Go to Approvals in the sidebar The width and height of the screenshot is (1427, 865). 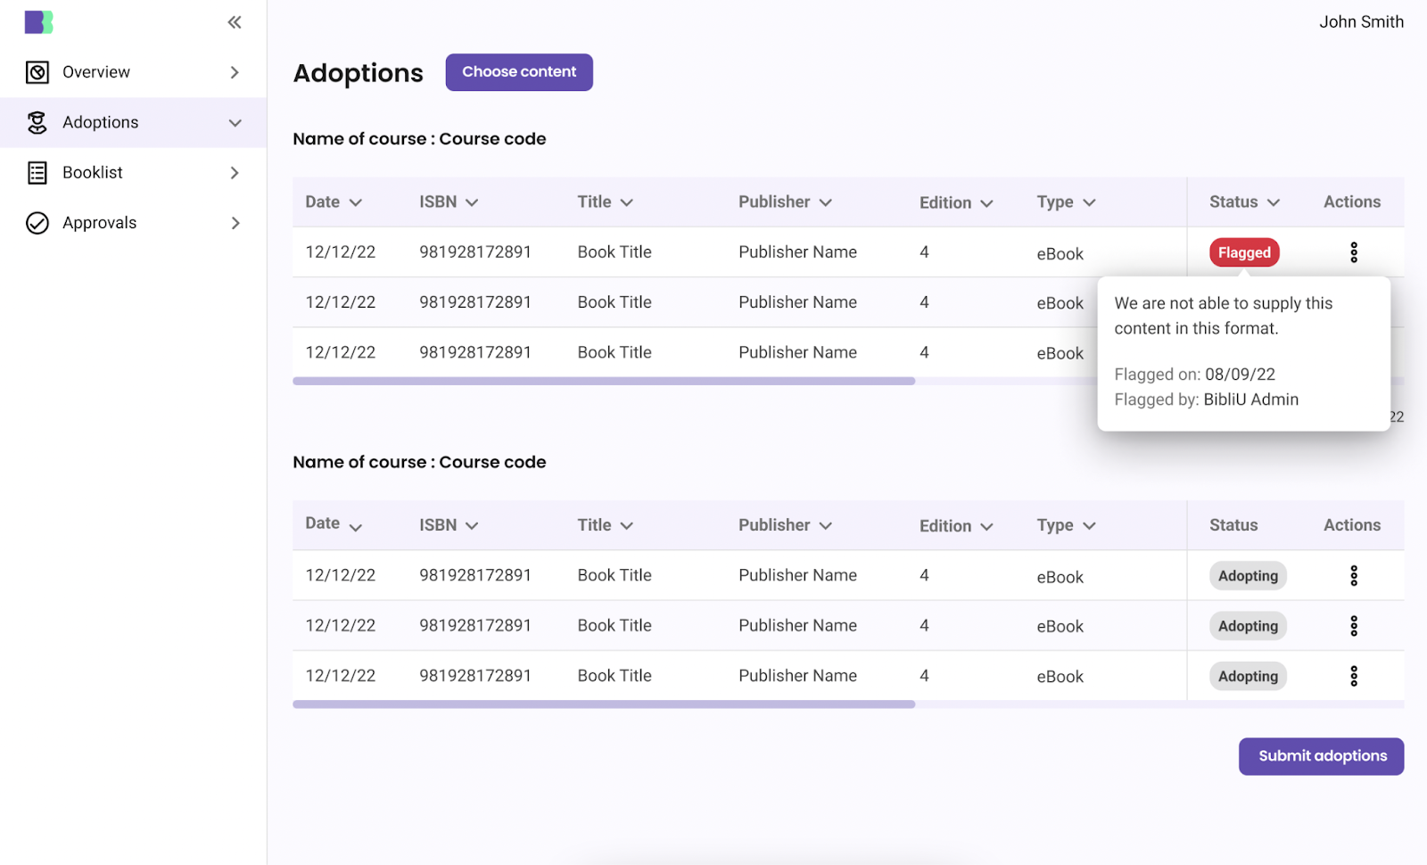point(99,223)
